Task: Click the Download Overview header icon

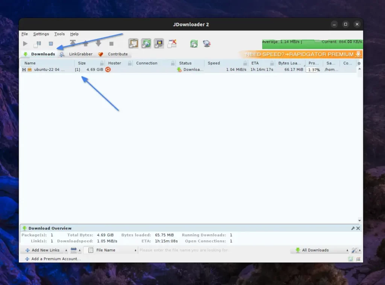Action: [24, 228]
